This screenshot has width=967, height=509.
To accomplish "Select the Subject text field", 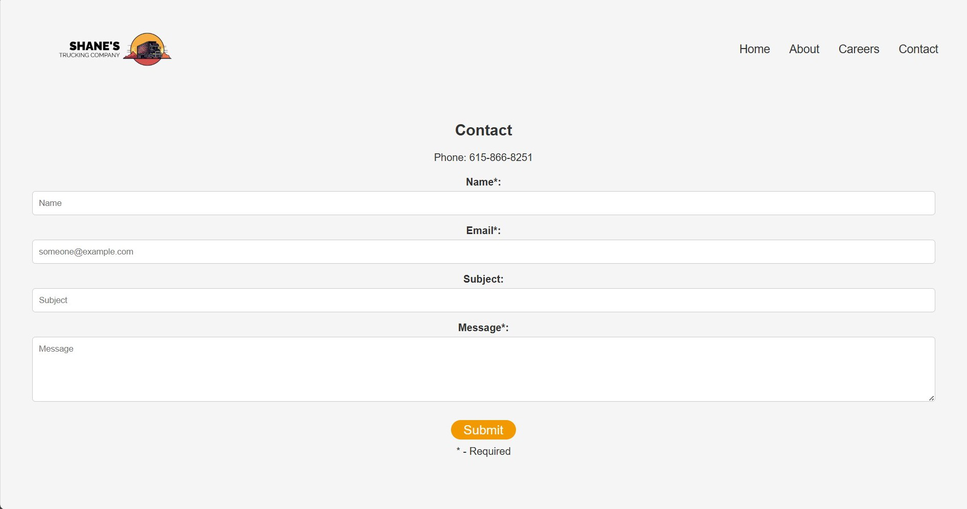I will pyautogui.click(x=483, y=300).
